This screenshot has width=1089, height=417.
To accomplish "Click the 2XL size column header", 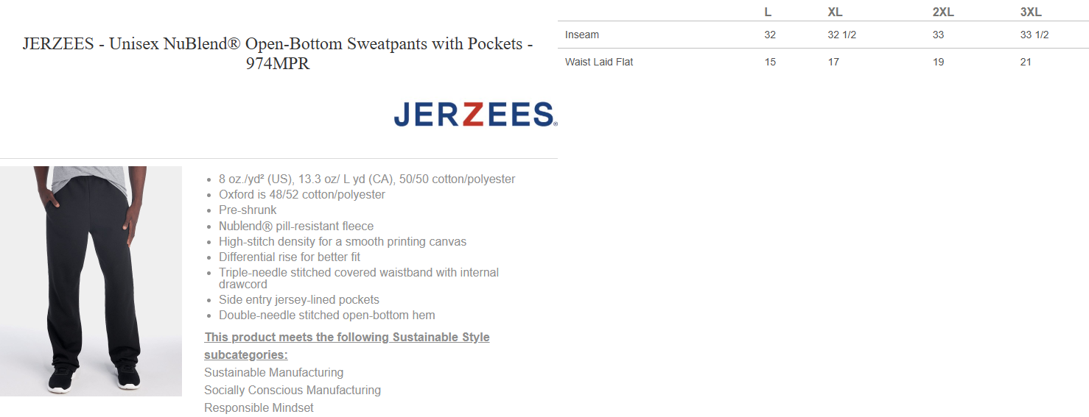I will (943, 13).
